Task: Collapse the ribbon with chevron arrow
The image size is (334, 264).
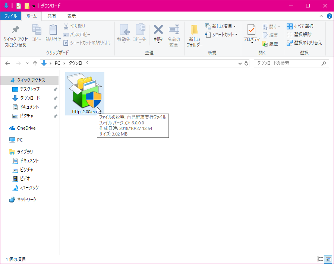Action: 321,16
